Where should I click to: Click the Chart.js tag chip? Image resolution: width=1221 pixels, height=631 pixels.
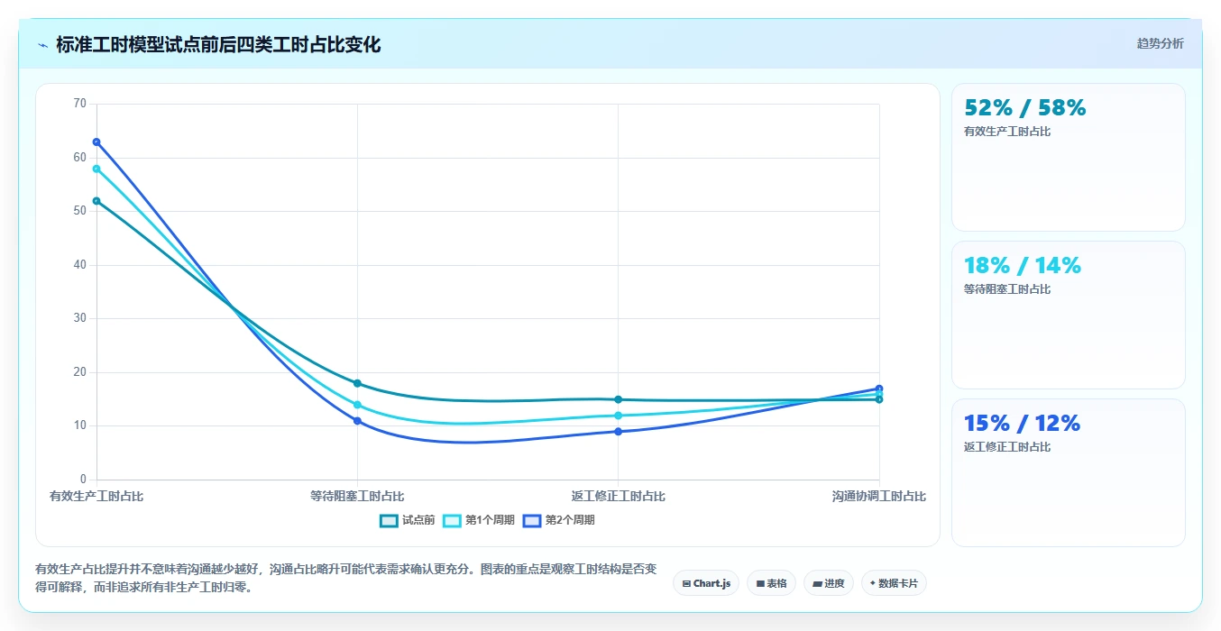point(706,583)
